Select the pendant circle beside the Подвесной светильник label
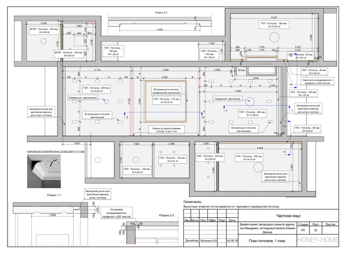This screenshot has width=346, height=254. [250, 102]
